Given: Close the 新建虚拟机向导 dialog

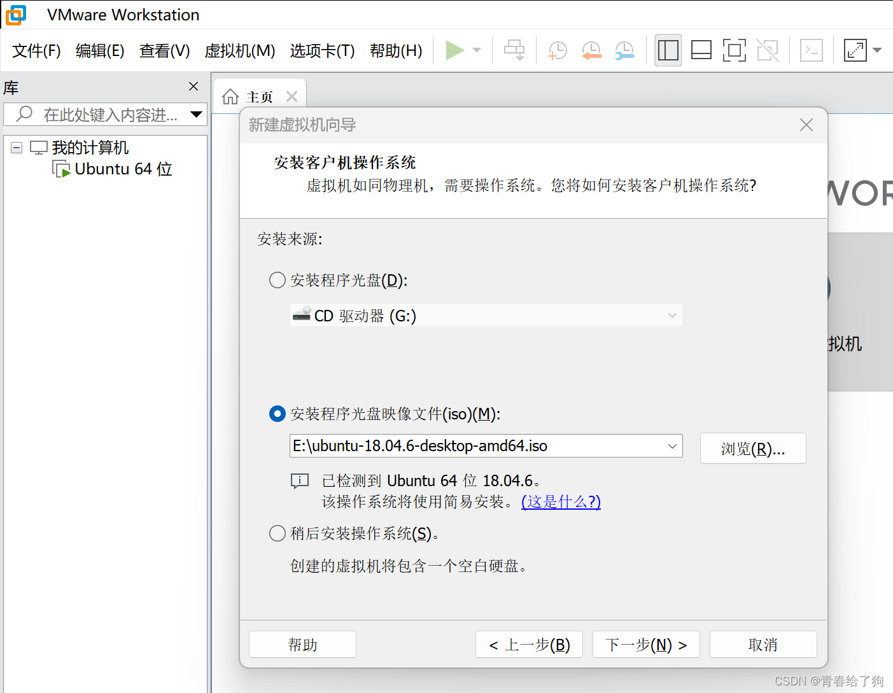Looking at the screenshot, I should click(806, 125).
